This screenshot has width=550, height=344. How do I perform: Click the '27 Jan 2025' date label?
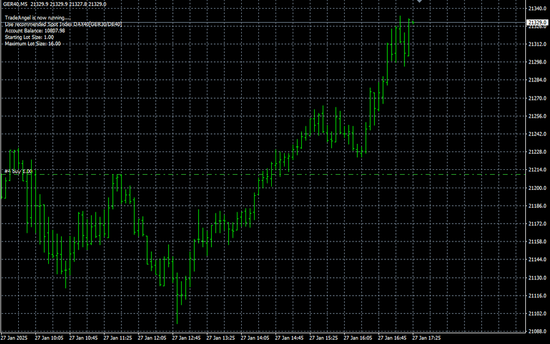14,339
